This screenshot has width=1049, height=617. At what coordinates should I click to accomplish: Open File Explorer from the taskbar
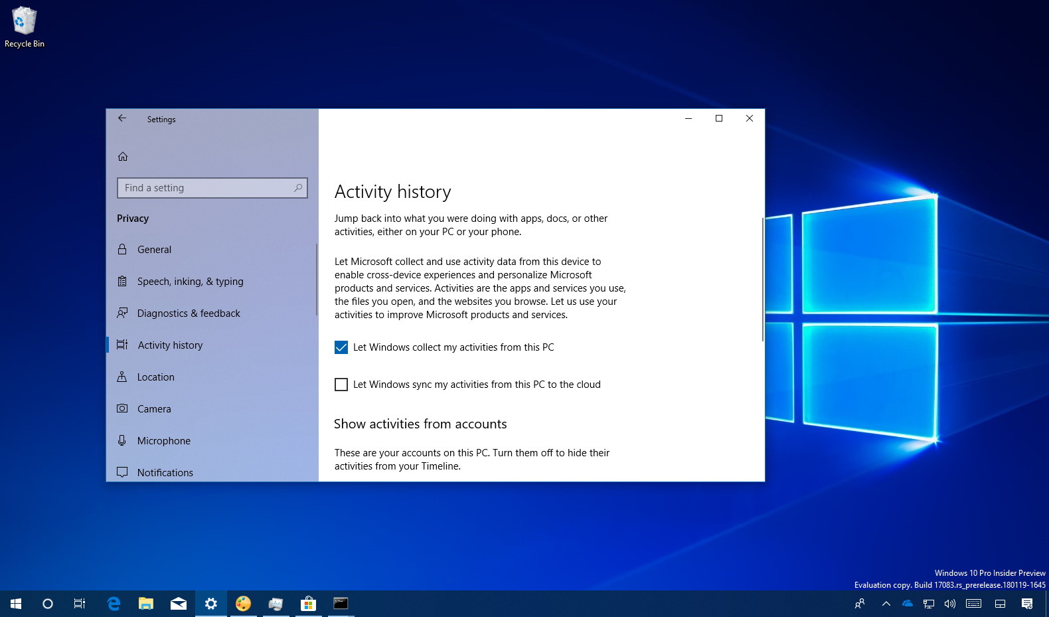click(146, 604)
